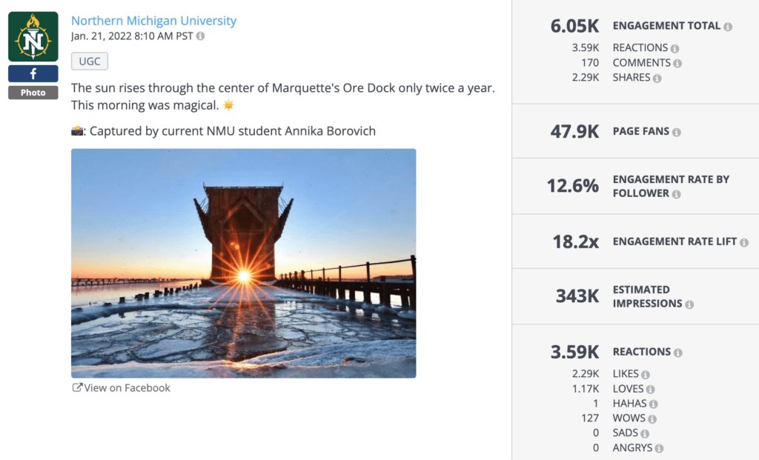759x460 pixels.
Task: Click info icon beside Comments count
Action: tap(677, 64)
